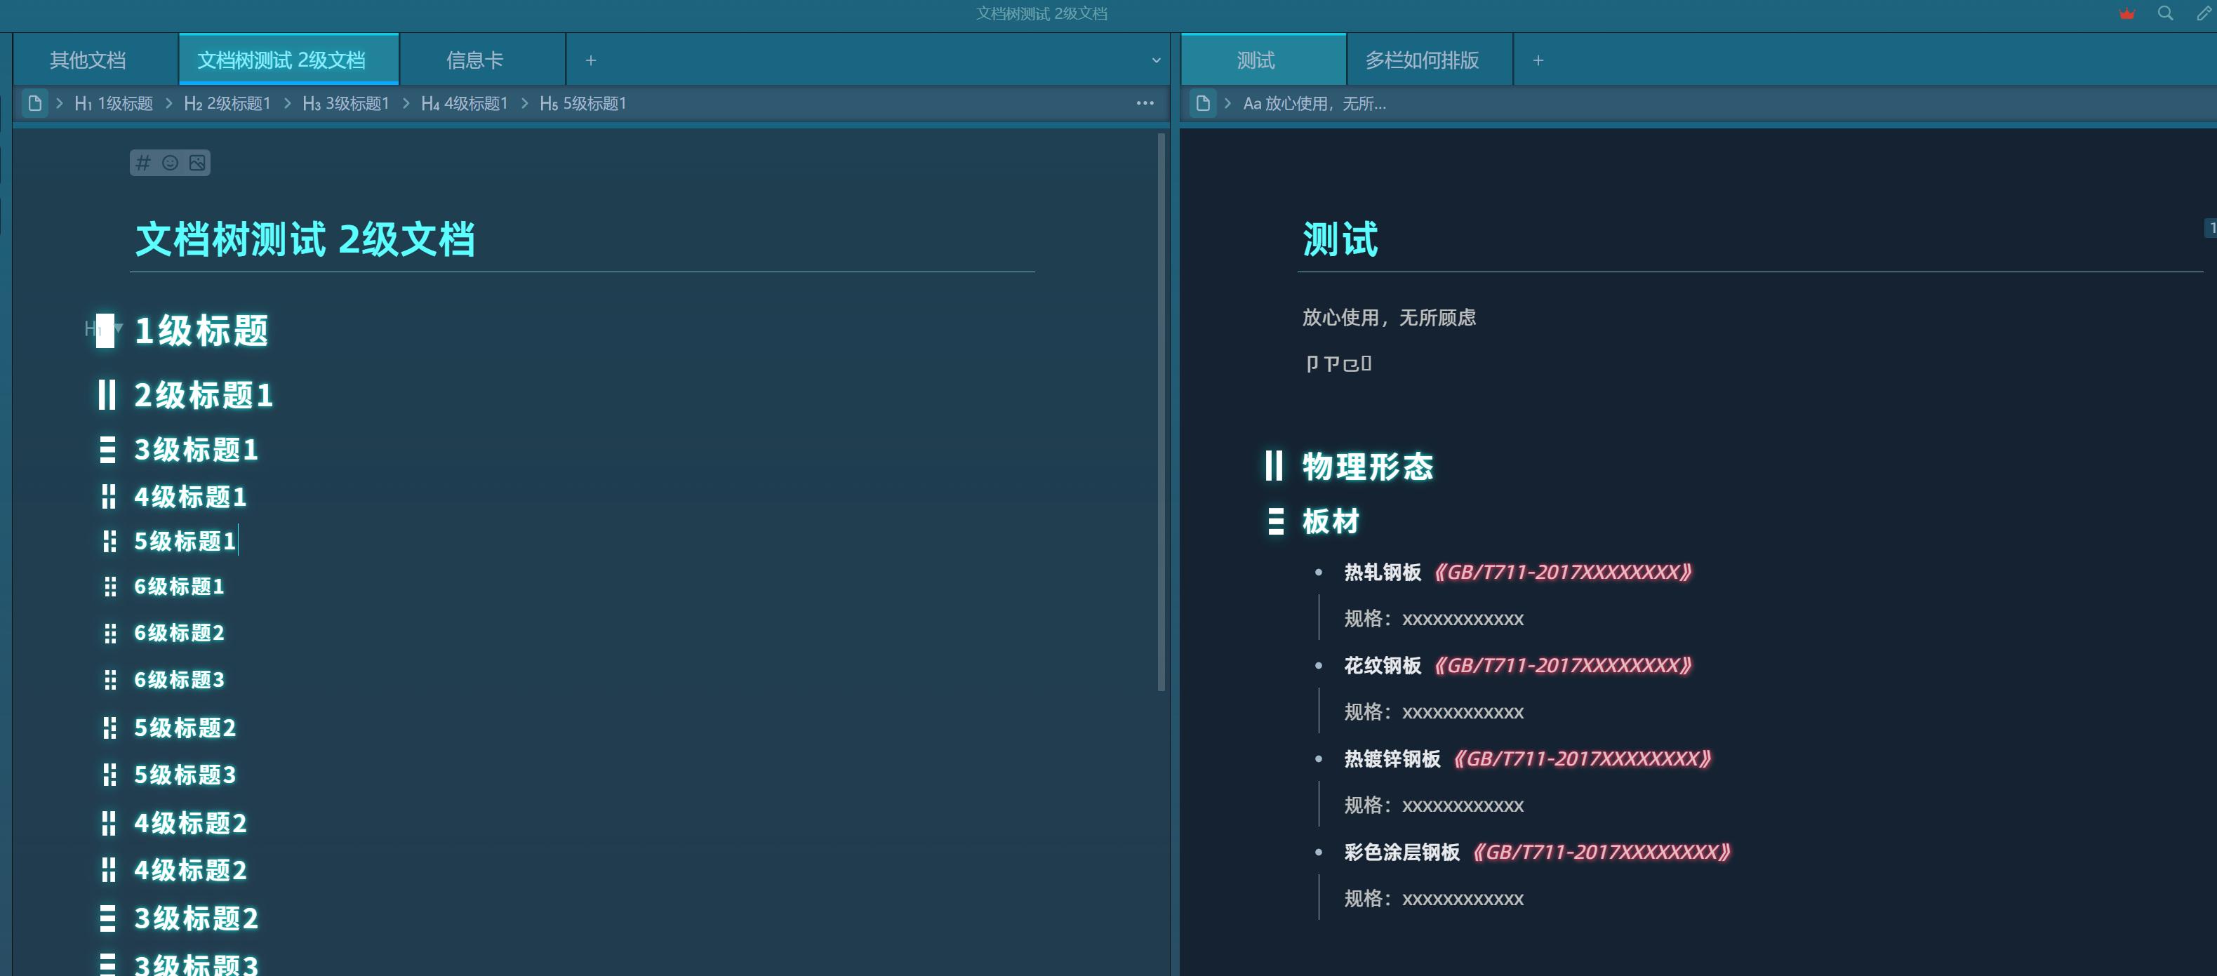This screenshot has height=976, width=2217.
Task: Switch to 信息卡 tab
Action: coord(474,60)
